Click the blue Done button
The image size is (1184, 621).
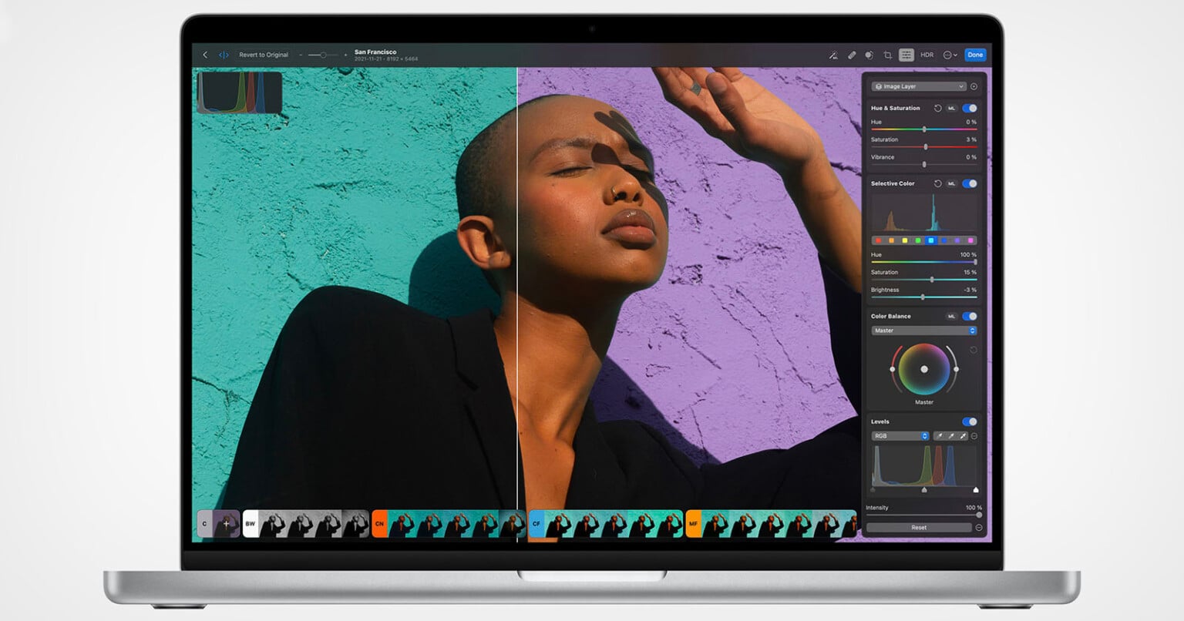pyautogui.click(x=975, y=55)
